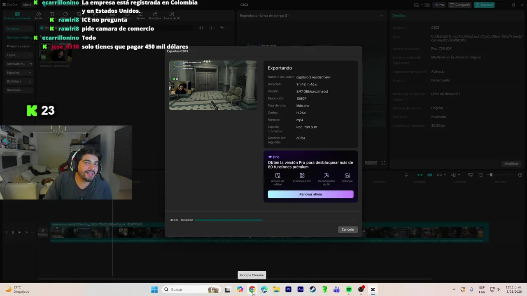Click the timeline zoom slider
The width and height of the screenshot is (527, 296).
(x=501, y=175)
